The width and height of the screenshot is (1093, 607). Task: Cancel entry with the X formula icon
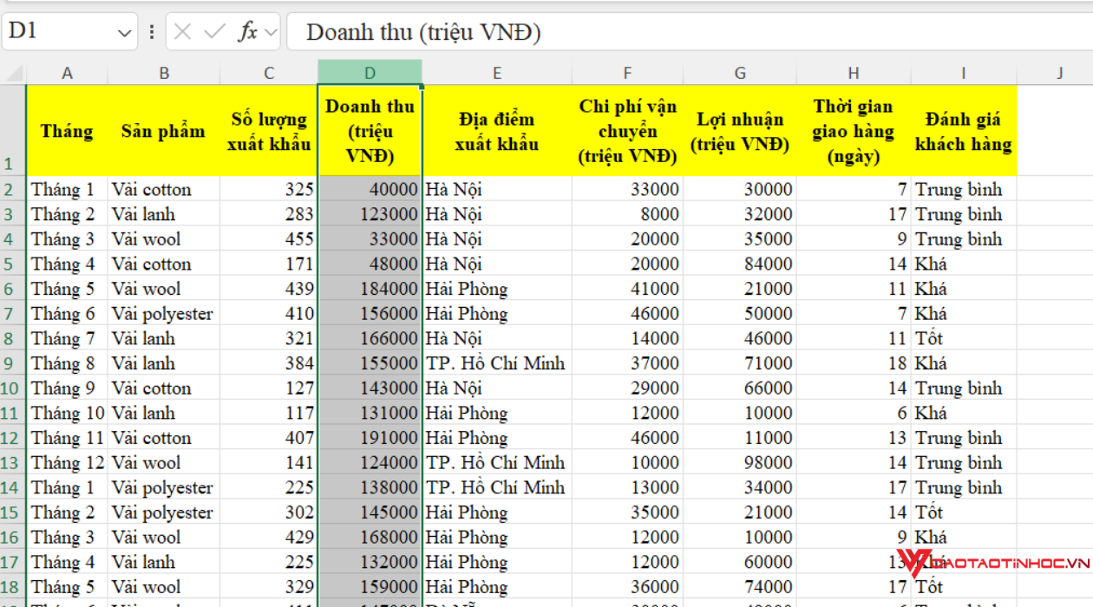(182, 32)
